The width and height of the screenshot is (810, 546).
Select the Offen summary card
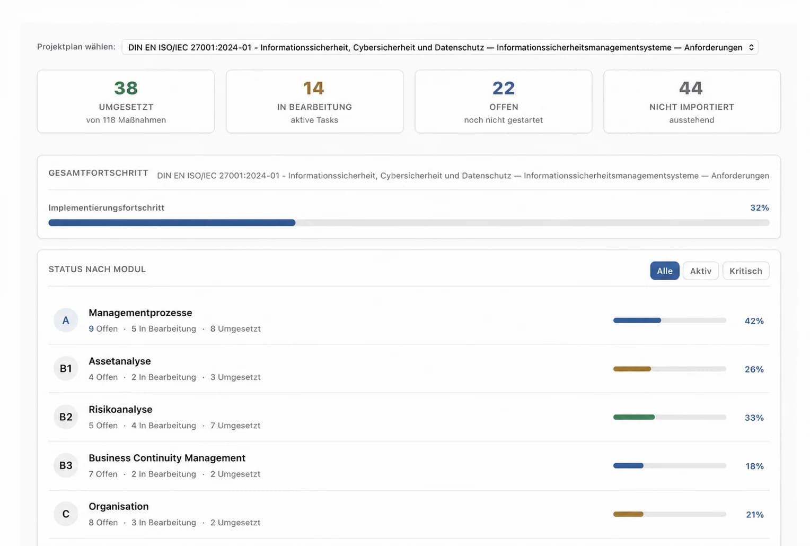(x=504, y=101)
